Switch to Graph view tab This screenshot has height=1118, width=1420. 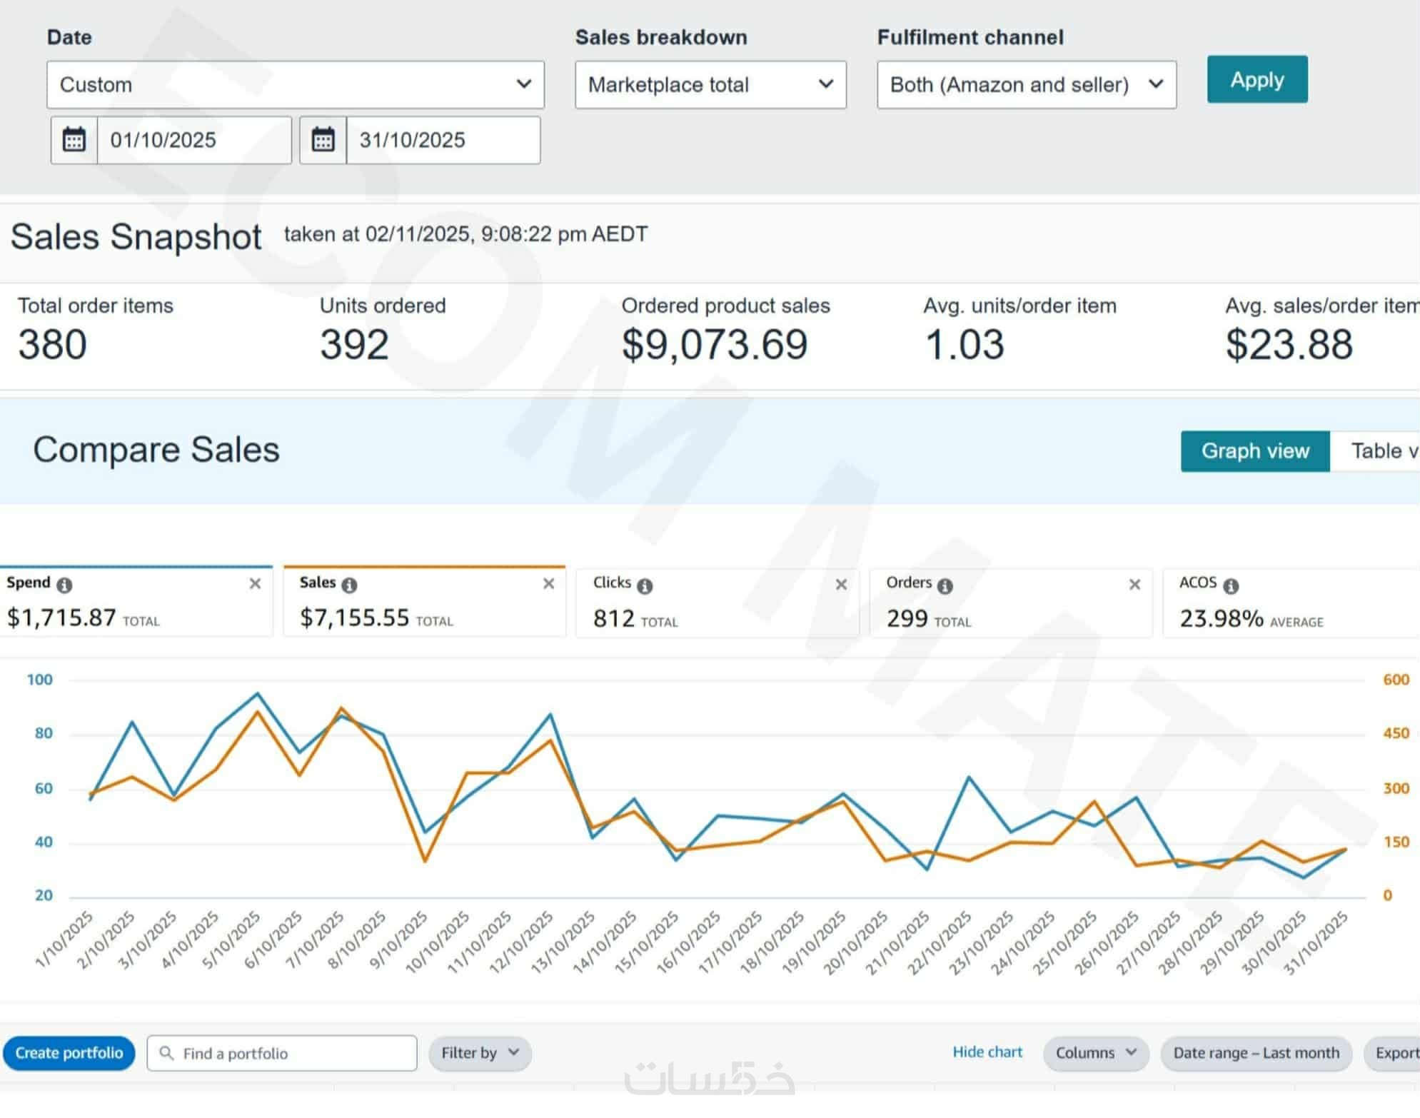coord(1254,451)
